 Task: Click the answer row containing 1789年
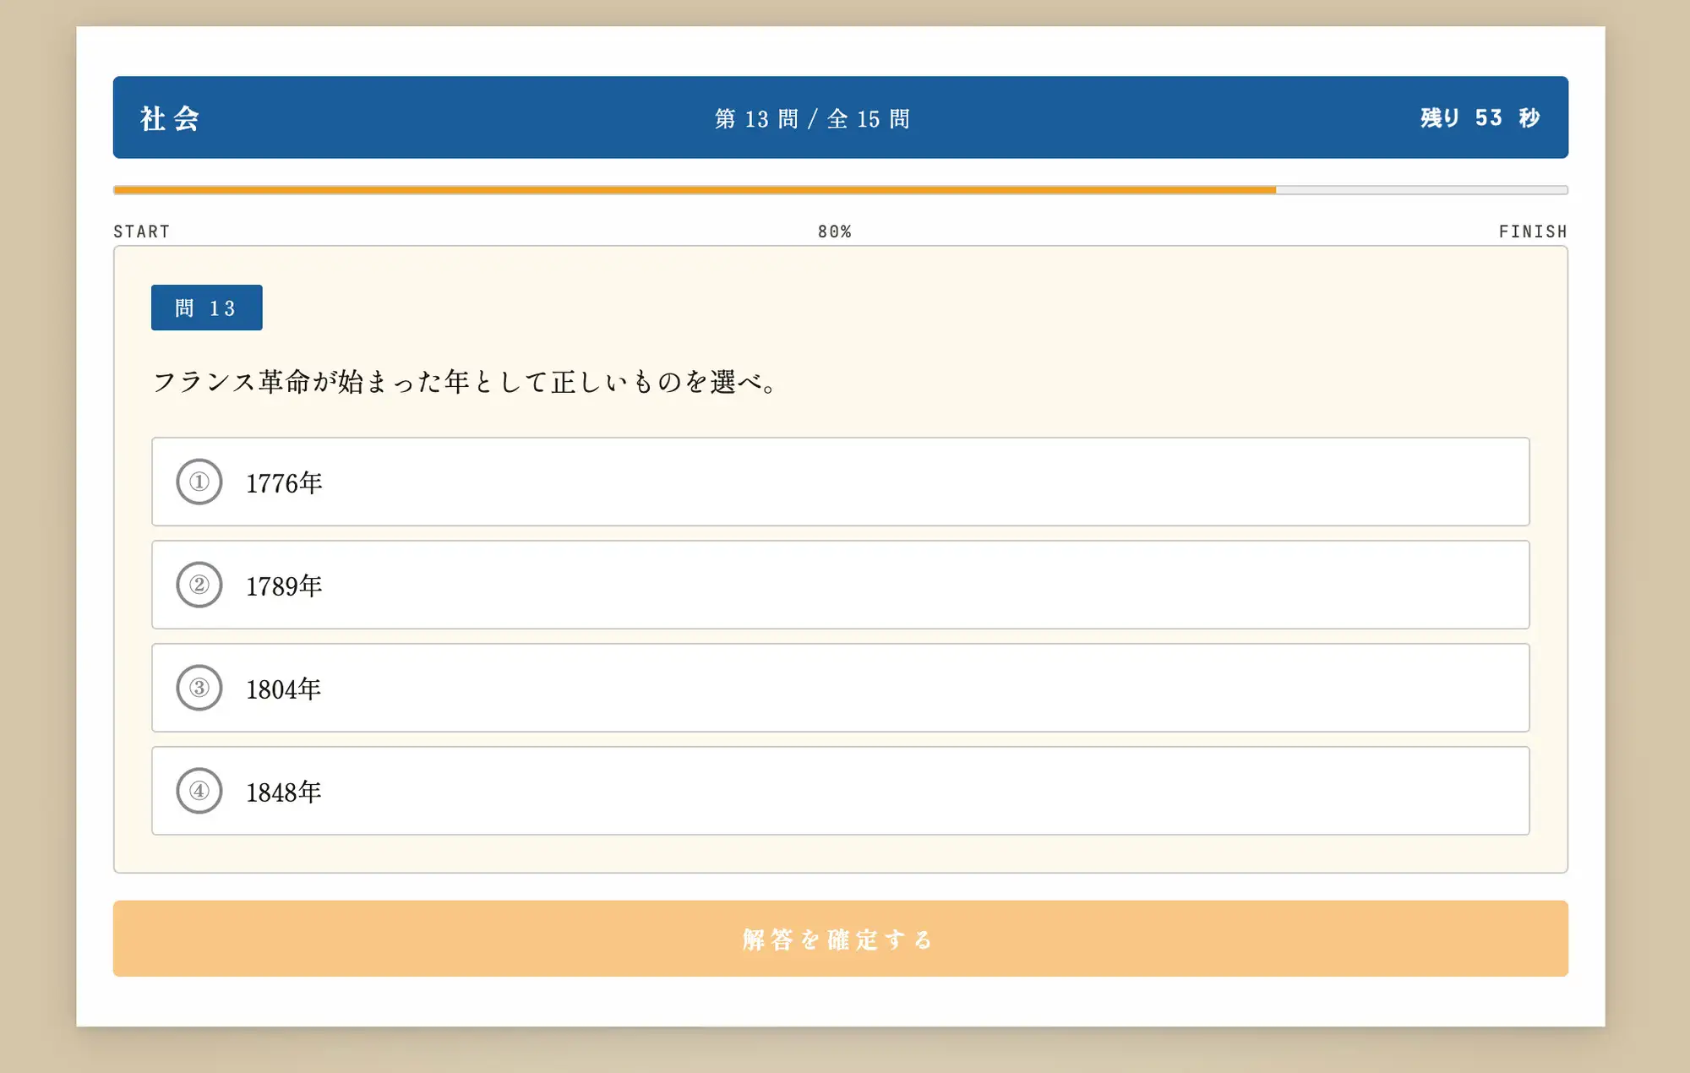[840, 585]
